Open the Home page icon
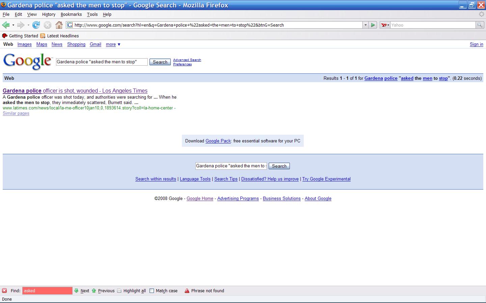Viewport: 486px width, 303px height. click(x=59, y=25)
